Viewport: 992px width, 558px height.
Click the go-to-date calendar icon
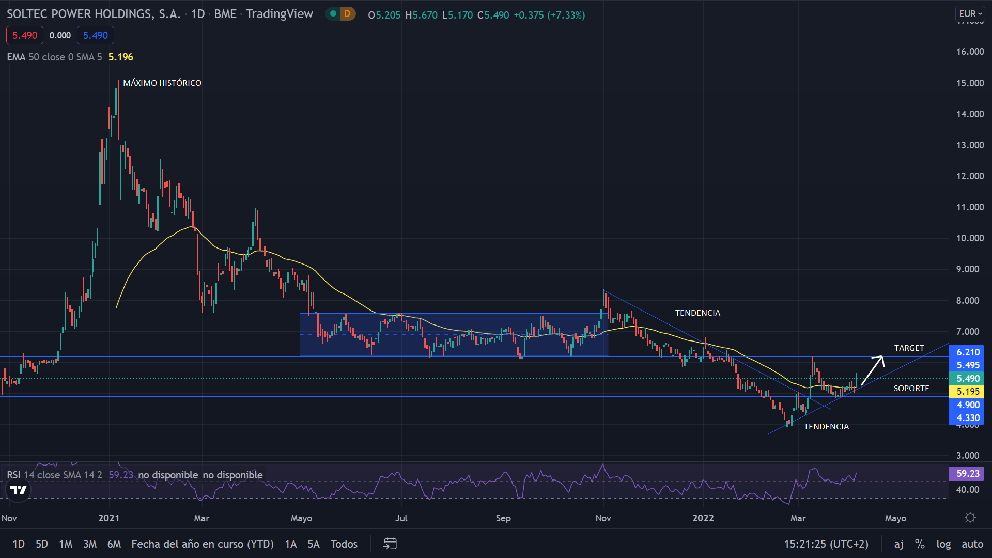pos(390,544)
